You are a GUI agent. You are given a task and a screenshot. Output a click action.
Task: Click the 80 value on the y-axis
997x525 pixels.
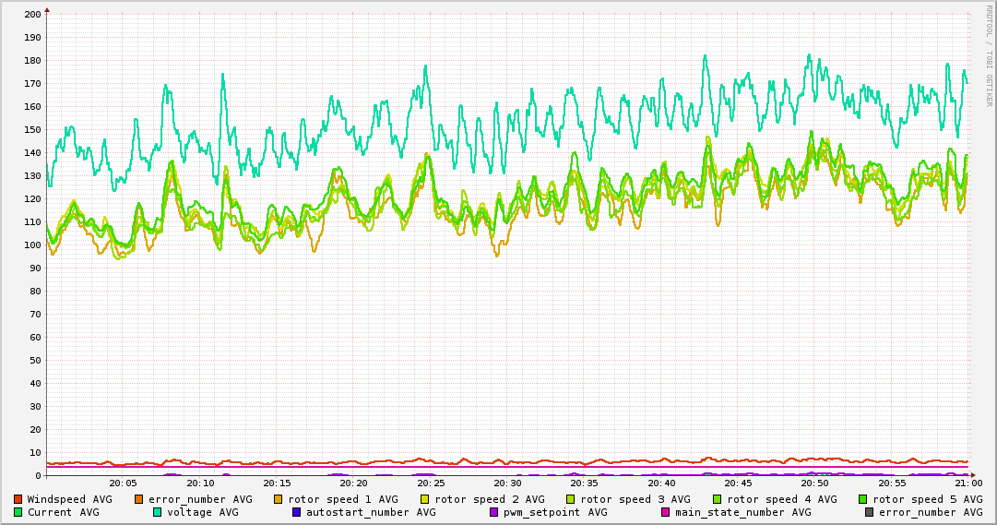pos(36,291)
